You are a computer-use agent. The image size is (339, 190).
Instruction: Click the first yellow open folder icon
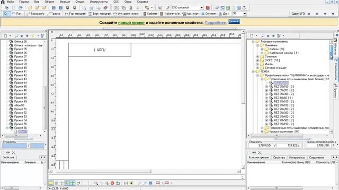pyautogui.click(x=30, y=8)
